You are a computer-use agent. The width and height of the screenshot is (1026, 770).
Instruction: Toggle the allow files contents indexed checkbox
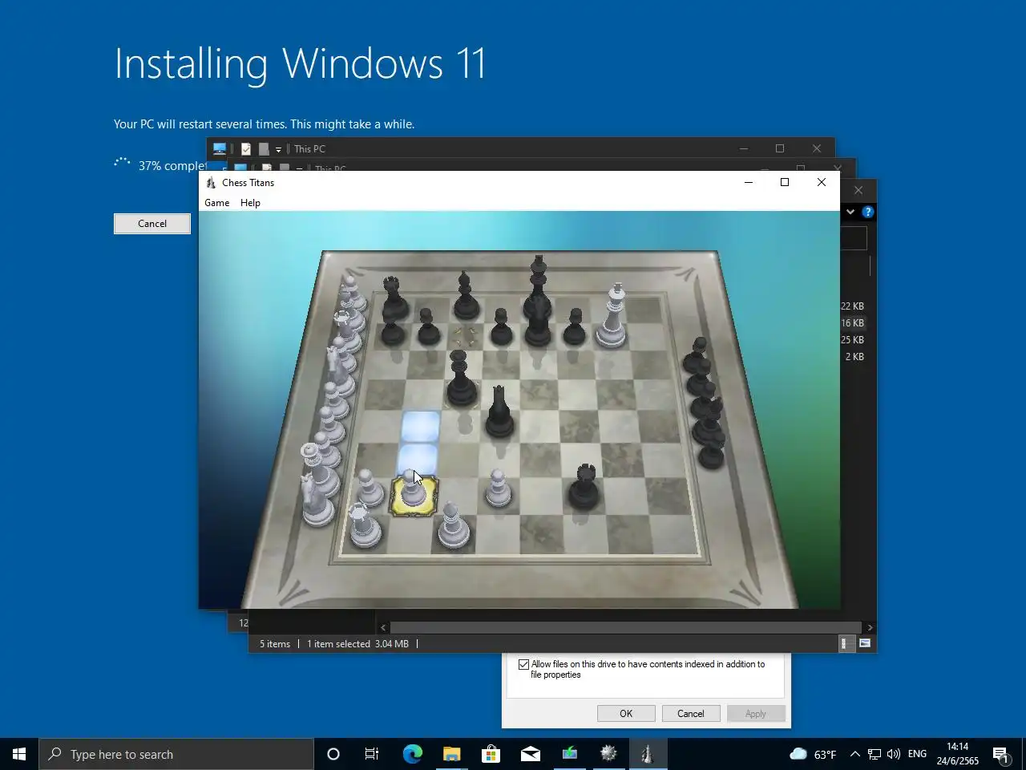pyautogui.click(x=524, y=665)
